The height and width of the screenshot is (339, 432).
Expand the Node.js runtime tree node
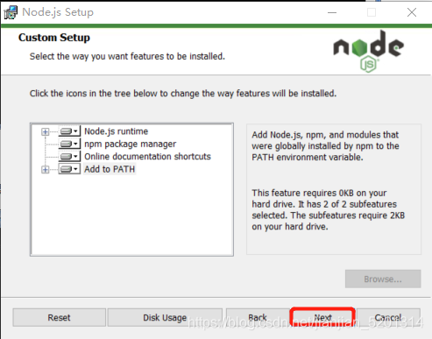pyautogui.click(x=45, y=131)
